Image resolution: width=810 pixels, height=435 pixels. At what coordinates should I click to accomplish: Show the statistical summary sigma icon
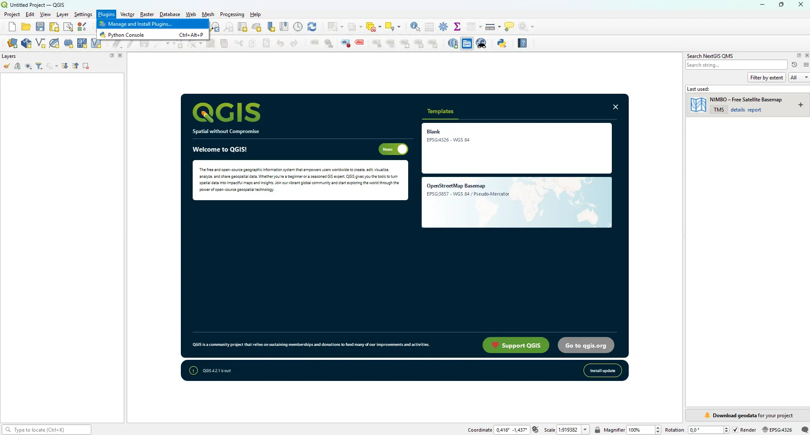pyautogui.click(x=457, y=27)
